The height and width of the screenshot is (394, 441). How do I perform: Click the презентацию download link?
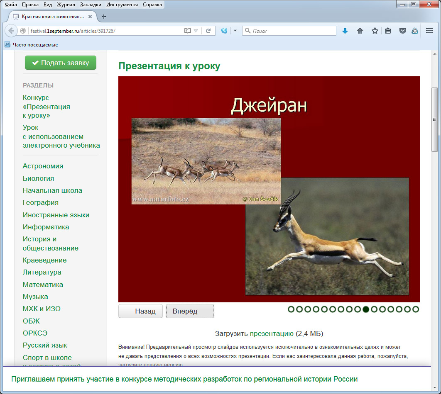[x=272, y=333]
